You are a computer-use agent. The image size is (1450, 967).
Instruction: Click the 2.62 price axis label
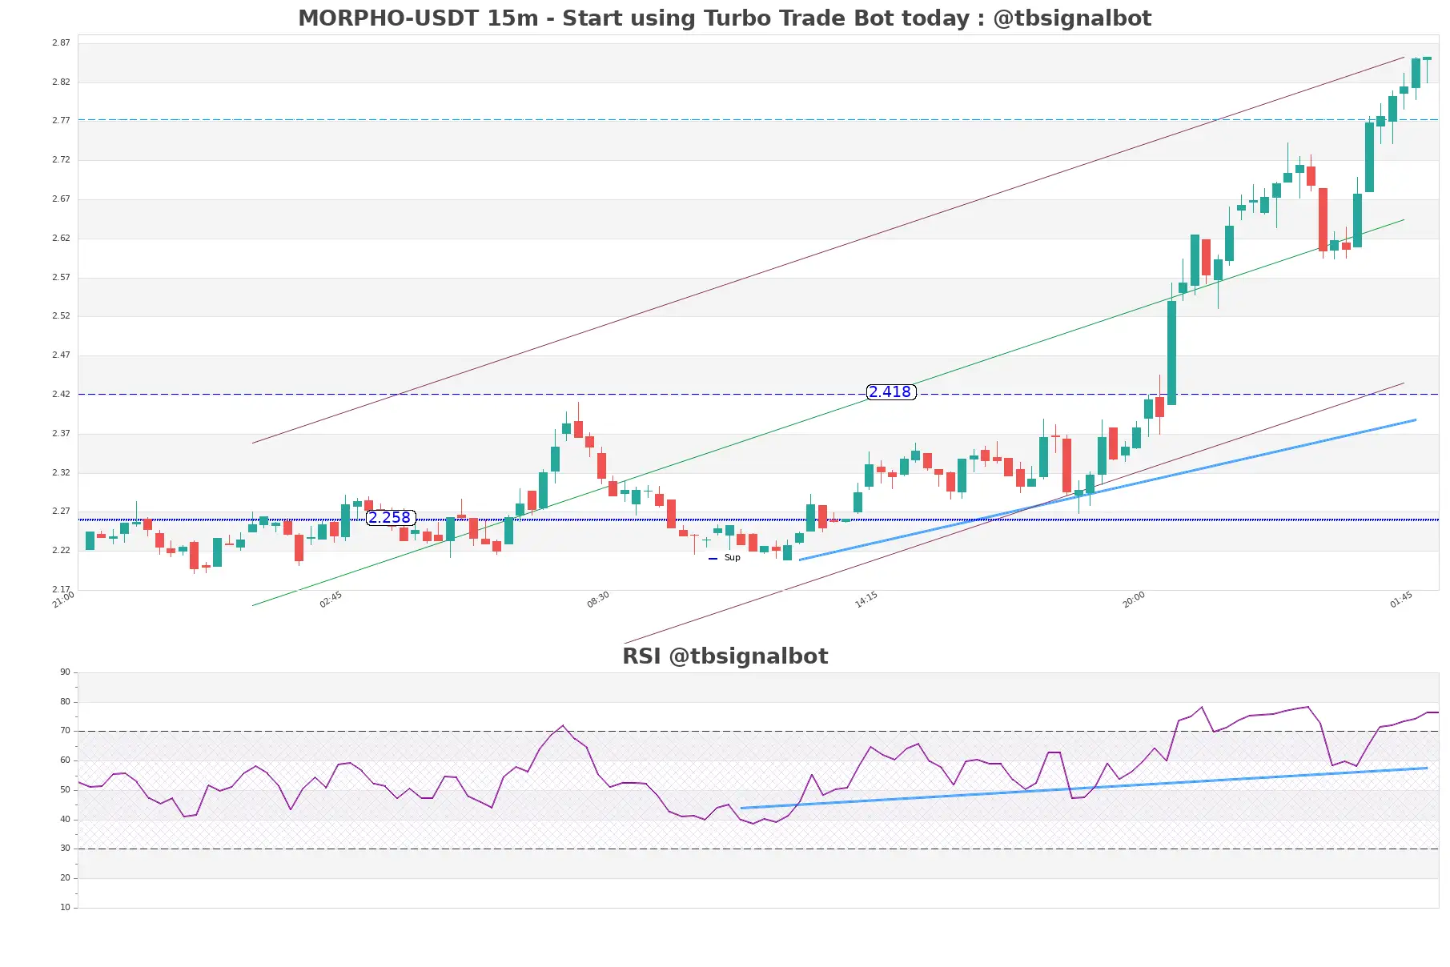coord(61,238)
